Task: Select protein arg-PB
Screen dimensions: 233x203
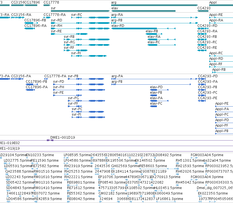Action: click(151, 84)
